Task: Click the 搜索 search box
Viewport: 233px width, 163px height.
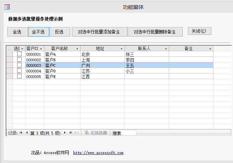Action: point(124,133)
